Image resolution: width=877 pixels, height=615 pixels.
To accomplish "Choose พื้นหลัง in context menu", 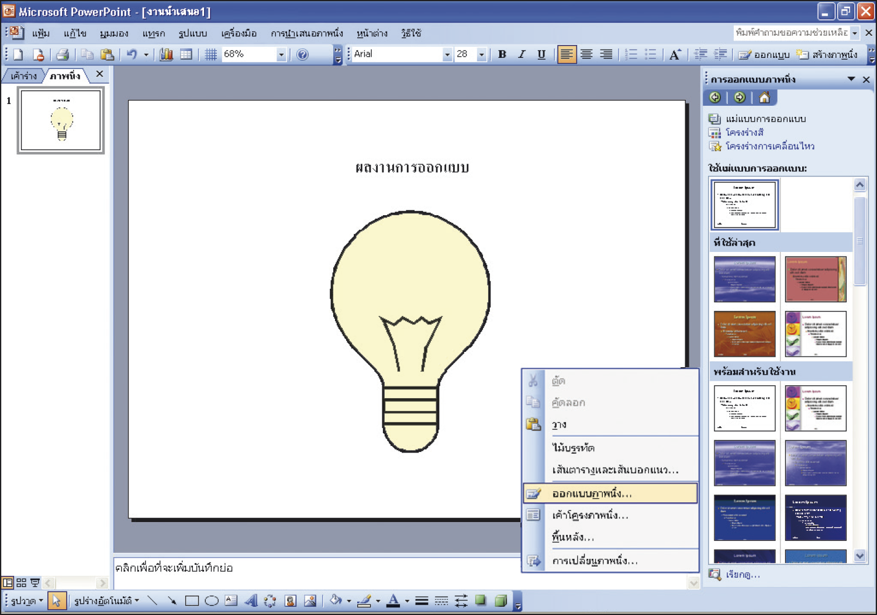I will tap(610, 537).
